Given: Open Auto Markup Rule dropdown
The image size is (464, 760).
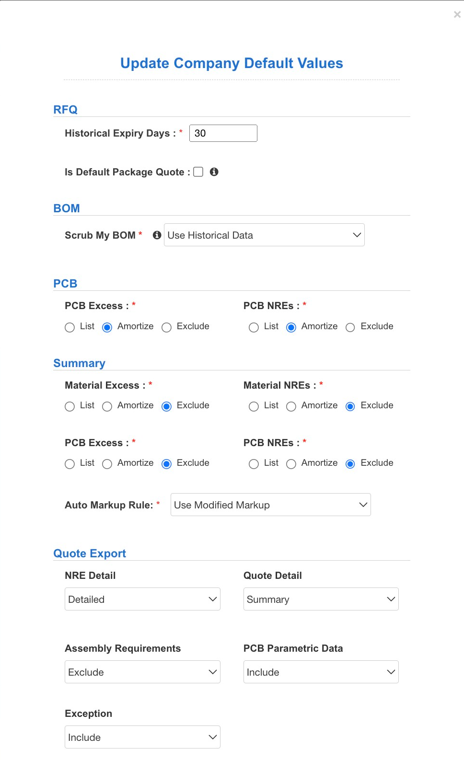Looking at the screenshot, I should 271,505.
